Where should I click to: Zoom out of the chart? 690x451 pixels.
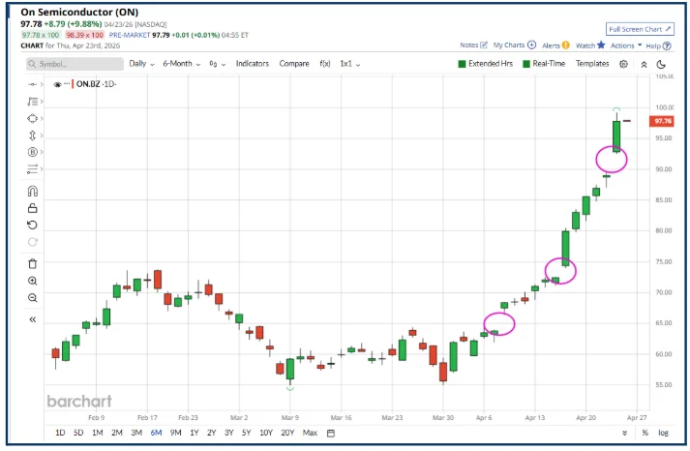click(x=33, y=298)
